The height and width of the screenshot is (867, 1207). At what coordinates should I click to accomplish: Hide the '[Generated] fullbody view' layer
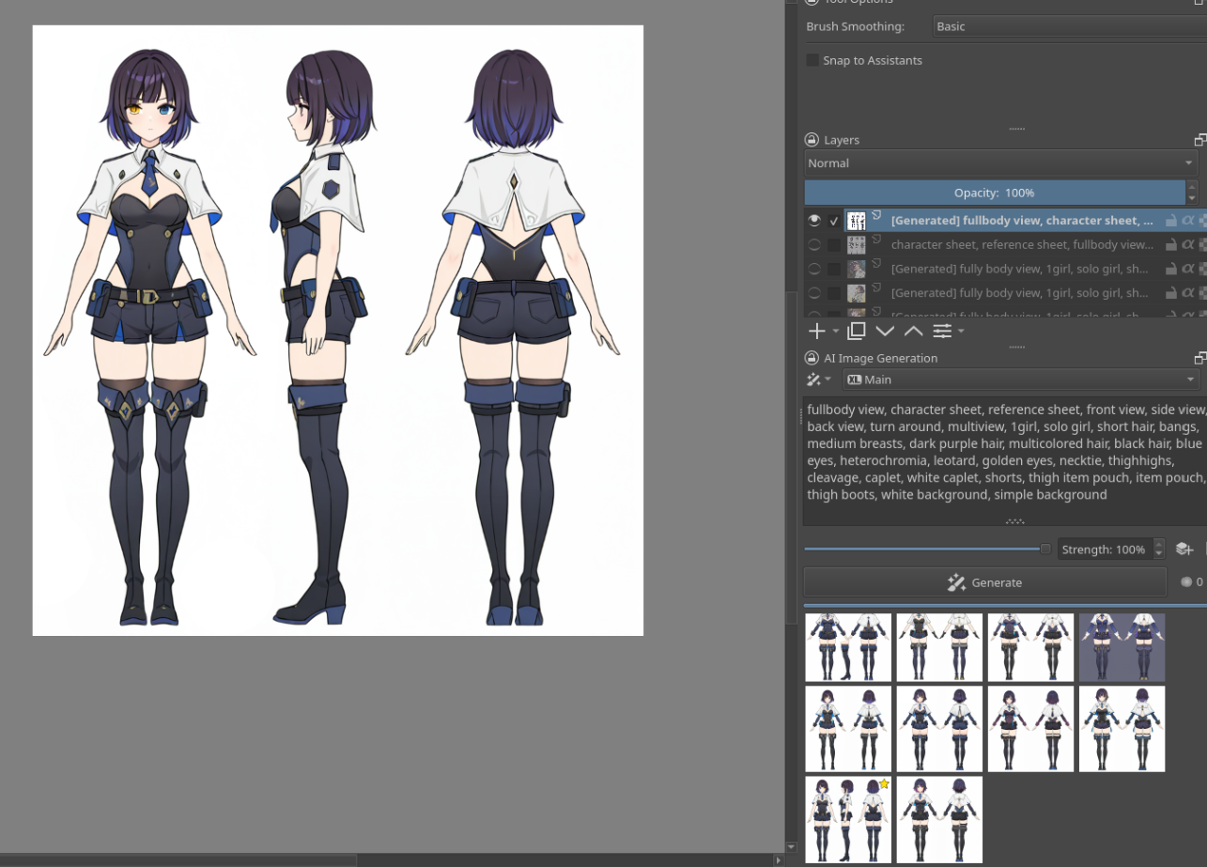click(814, 221)
